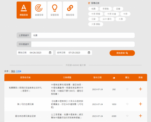Toggle the follow heart in the 282 likes row

pyautogui.click(x=127, y=89)
